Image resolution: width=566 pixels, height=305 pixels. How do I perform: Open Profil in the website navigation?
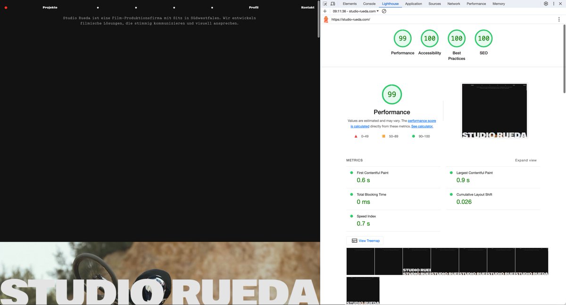click(254, 8)
